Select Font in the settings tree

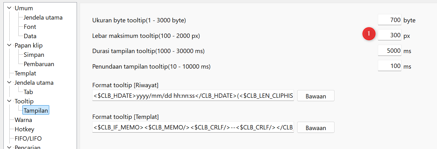30,27
